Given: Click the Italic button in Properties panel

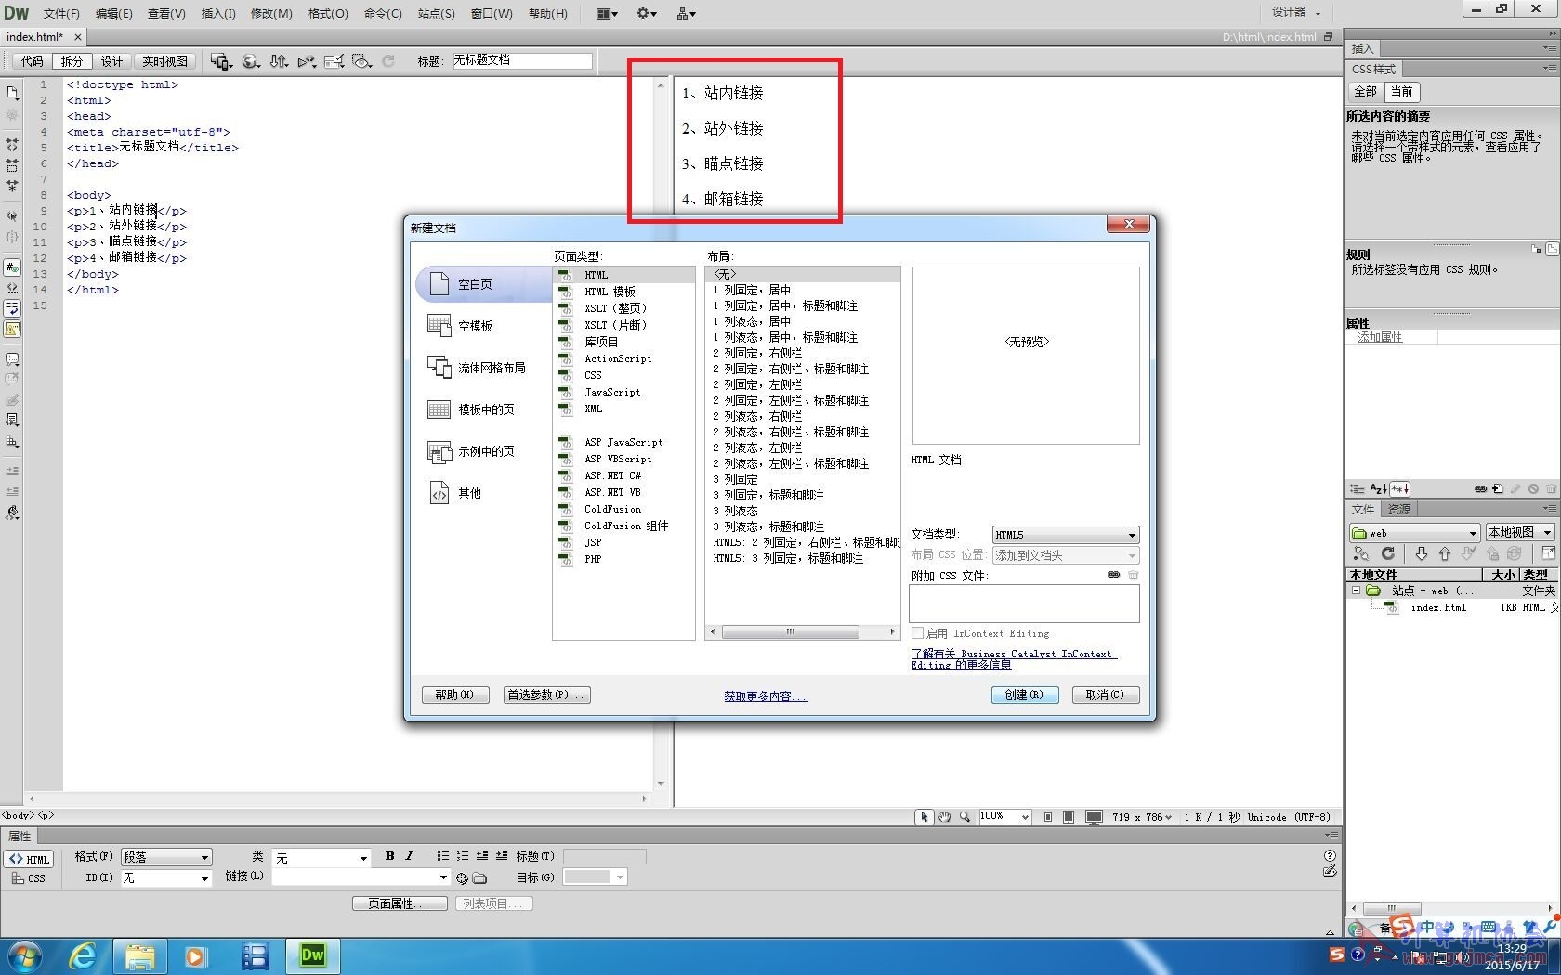Looking at the screenshot, I should (x=409, y=856).
